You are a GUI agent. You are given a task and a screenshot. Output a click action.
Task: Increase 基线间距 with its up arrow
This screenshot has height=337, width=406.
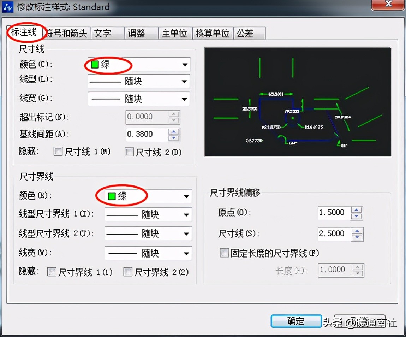pos(174,132)
